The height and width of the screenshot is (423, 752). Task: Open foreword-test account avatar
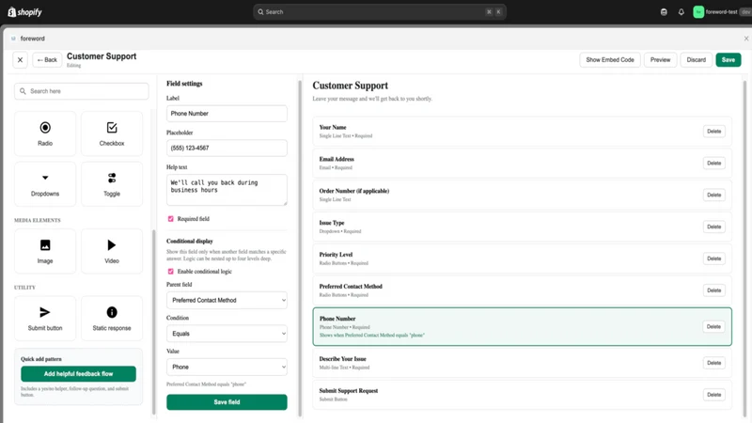coord(698,12)
